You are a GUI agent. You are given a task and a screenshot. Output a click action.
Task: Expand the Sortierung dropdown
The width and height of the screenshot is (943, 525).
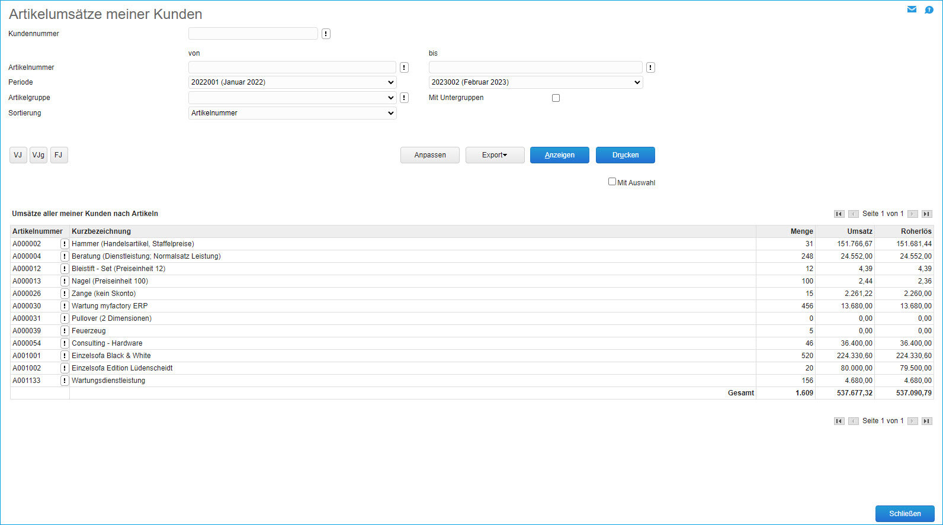(292, 113)
